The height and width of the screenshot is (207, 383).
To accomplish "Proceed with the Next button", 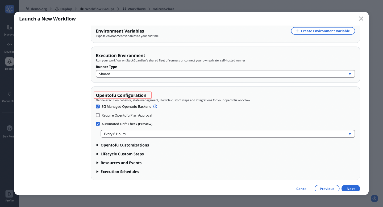I will click(x=351, y=189).
